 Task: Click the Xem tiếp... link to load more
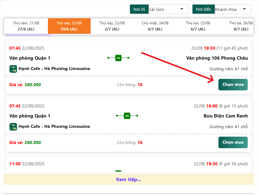click(x=128, y=179)
